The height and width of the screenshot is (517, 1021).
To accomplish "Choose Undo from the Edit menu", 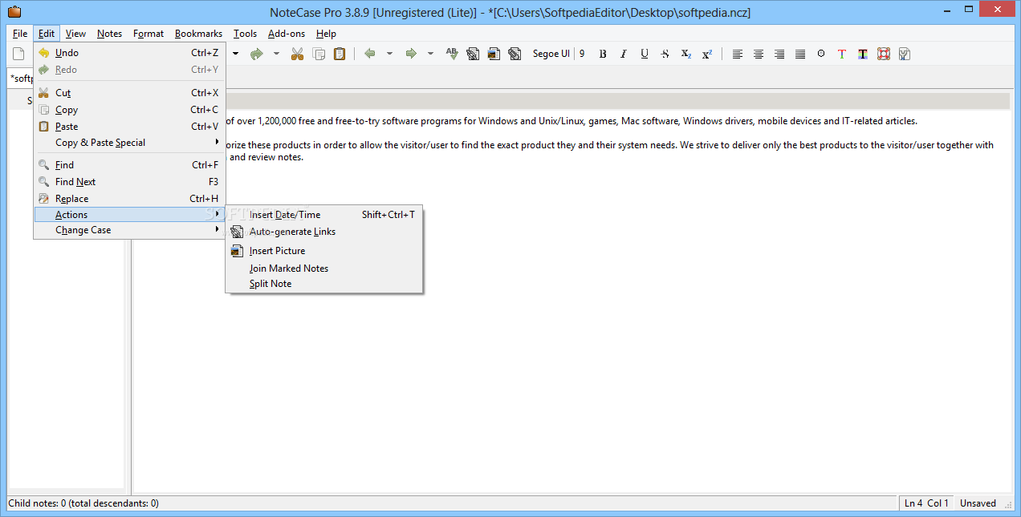I will tap(129, 53).
